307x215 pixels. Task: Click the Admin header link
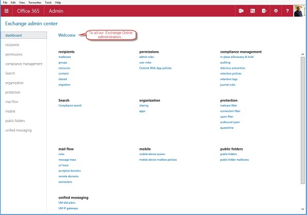click(56, 11)
